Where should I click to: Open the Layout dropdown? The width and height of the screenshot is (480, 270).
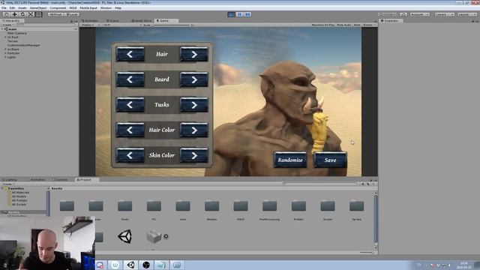(467, 14)
